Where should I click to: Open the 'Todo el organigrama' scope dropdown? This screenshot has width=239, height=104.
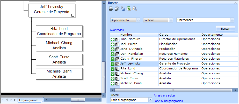point(150,100)
